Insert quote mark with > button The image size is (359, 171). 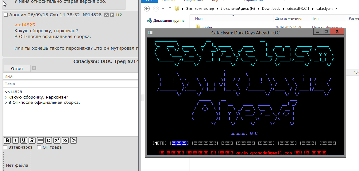[73, 140]
